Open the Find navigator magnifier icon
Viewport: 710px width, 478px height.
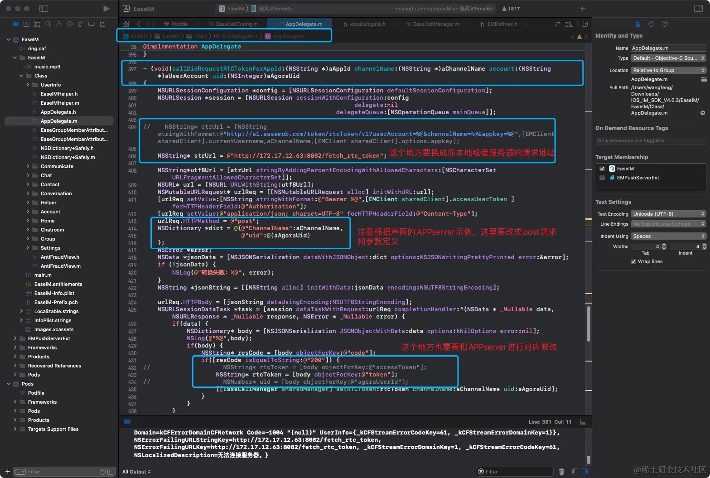pos(48,24)
